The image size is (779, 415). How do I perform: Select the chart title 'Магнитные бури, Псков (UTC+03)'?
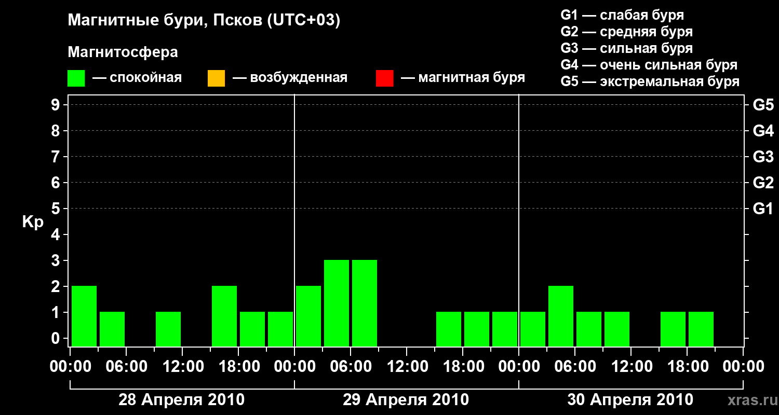pos(204,21)
